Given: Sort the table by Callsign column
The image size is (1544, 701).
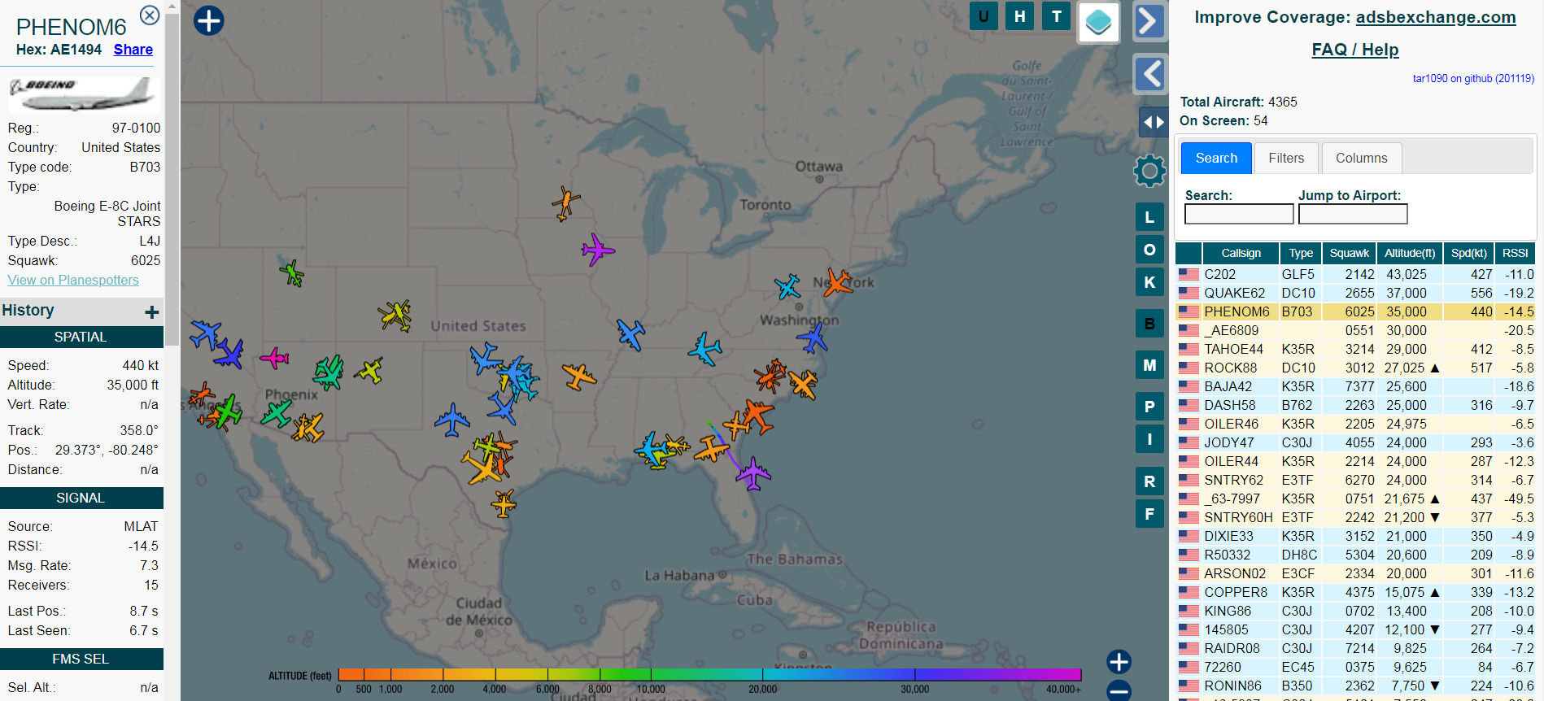Looking at the screenshot, I should click(1241, 253).
